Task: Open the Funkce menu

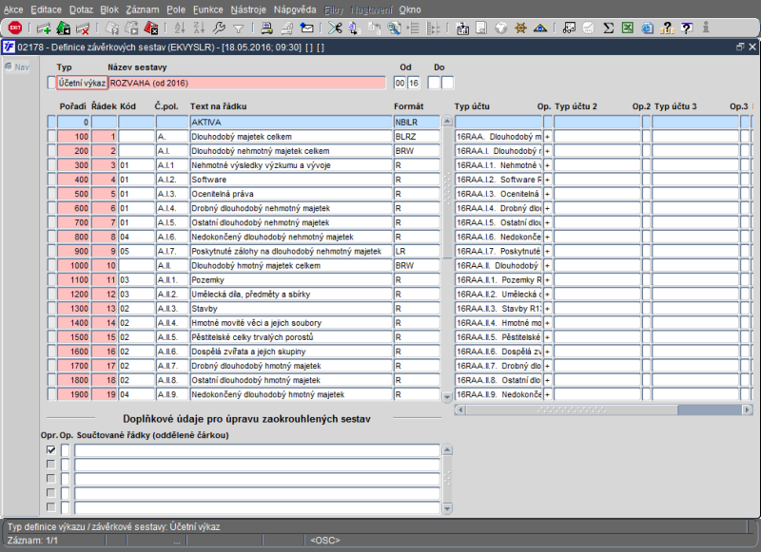Action: coord(207,10)
